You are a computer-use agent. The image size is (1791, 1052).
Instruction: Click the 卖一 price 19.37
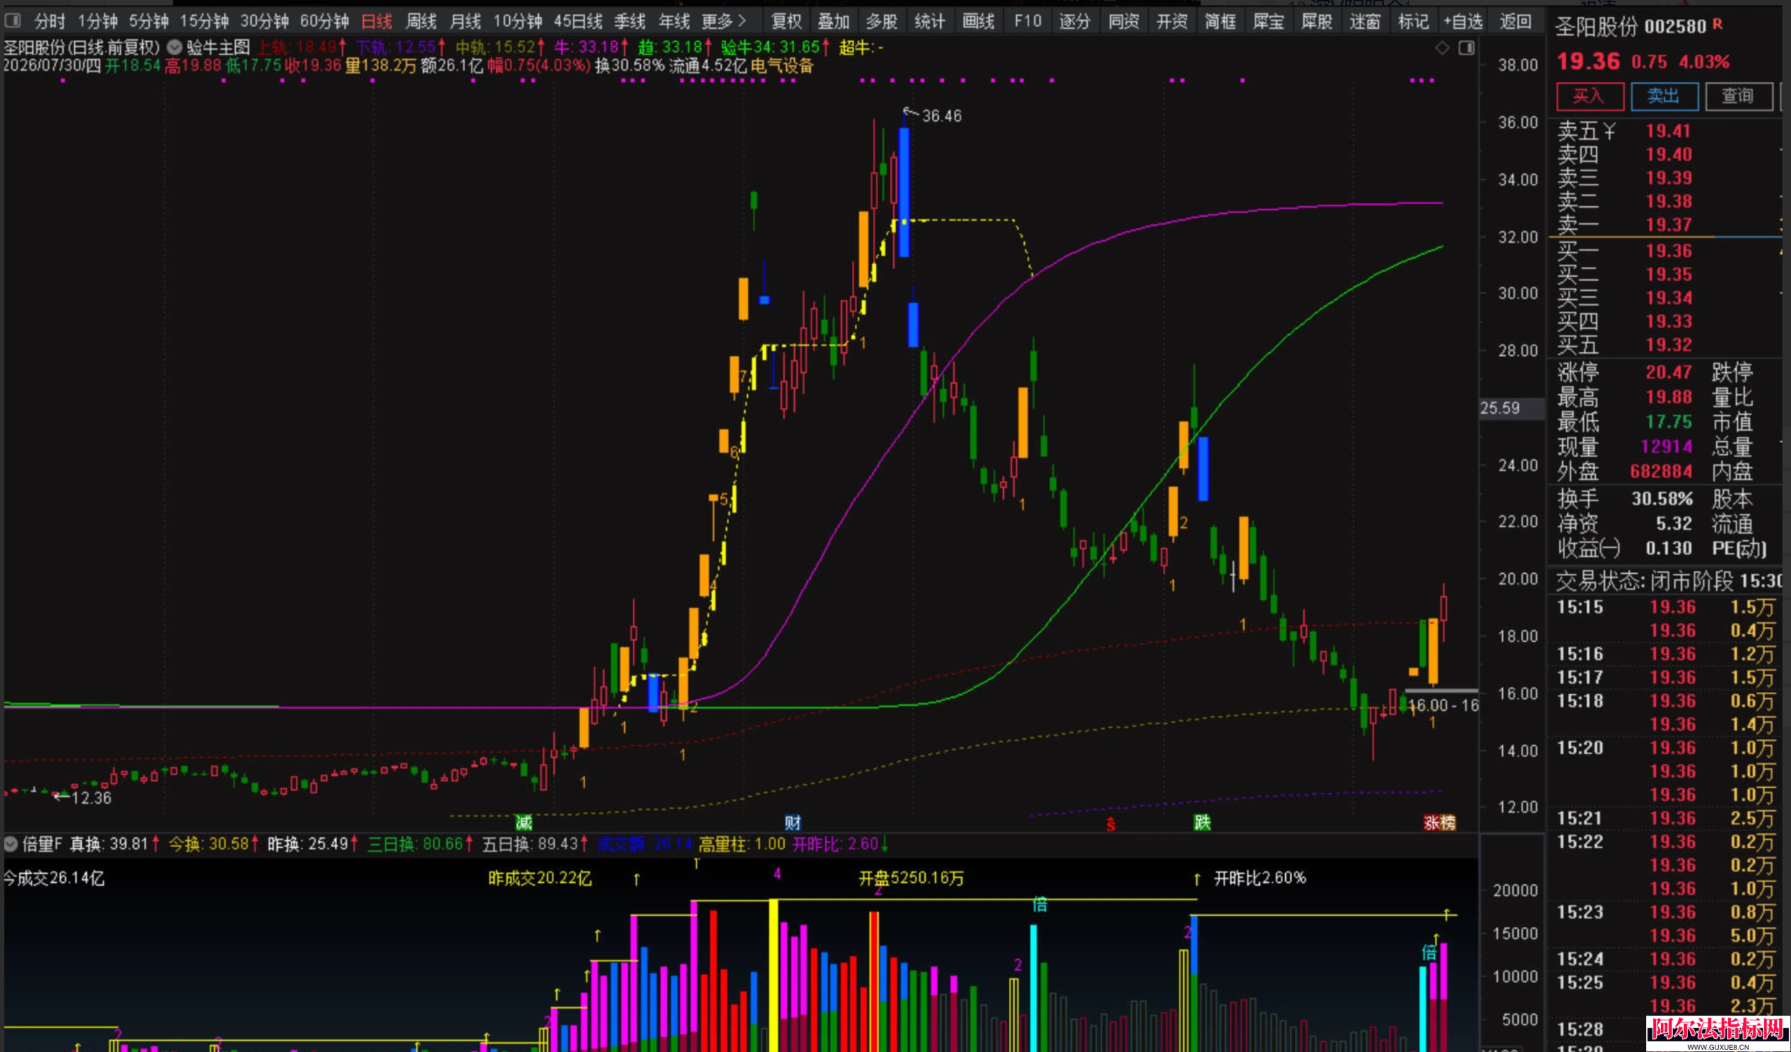pyautogui.click(x=1669, y=224)
